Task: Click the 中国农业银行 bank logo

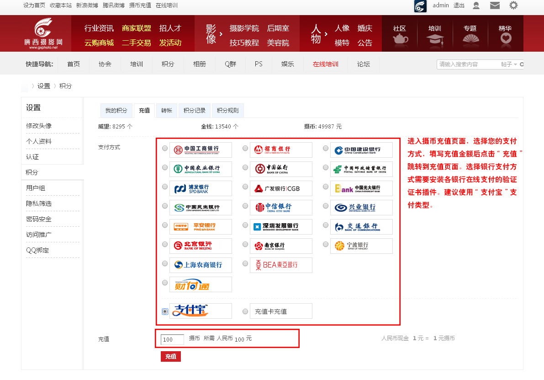Action: coord(201,169)
